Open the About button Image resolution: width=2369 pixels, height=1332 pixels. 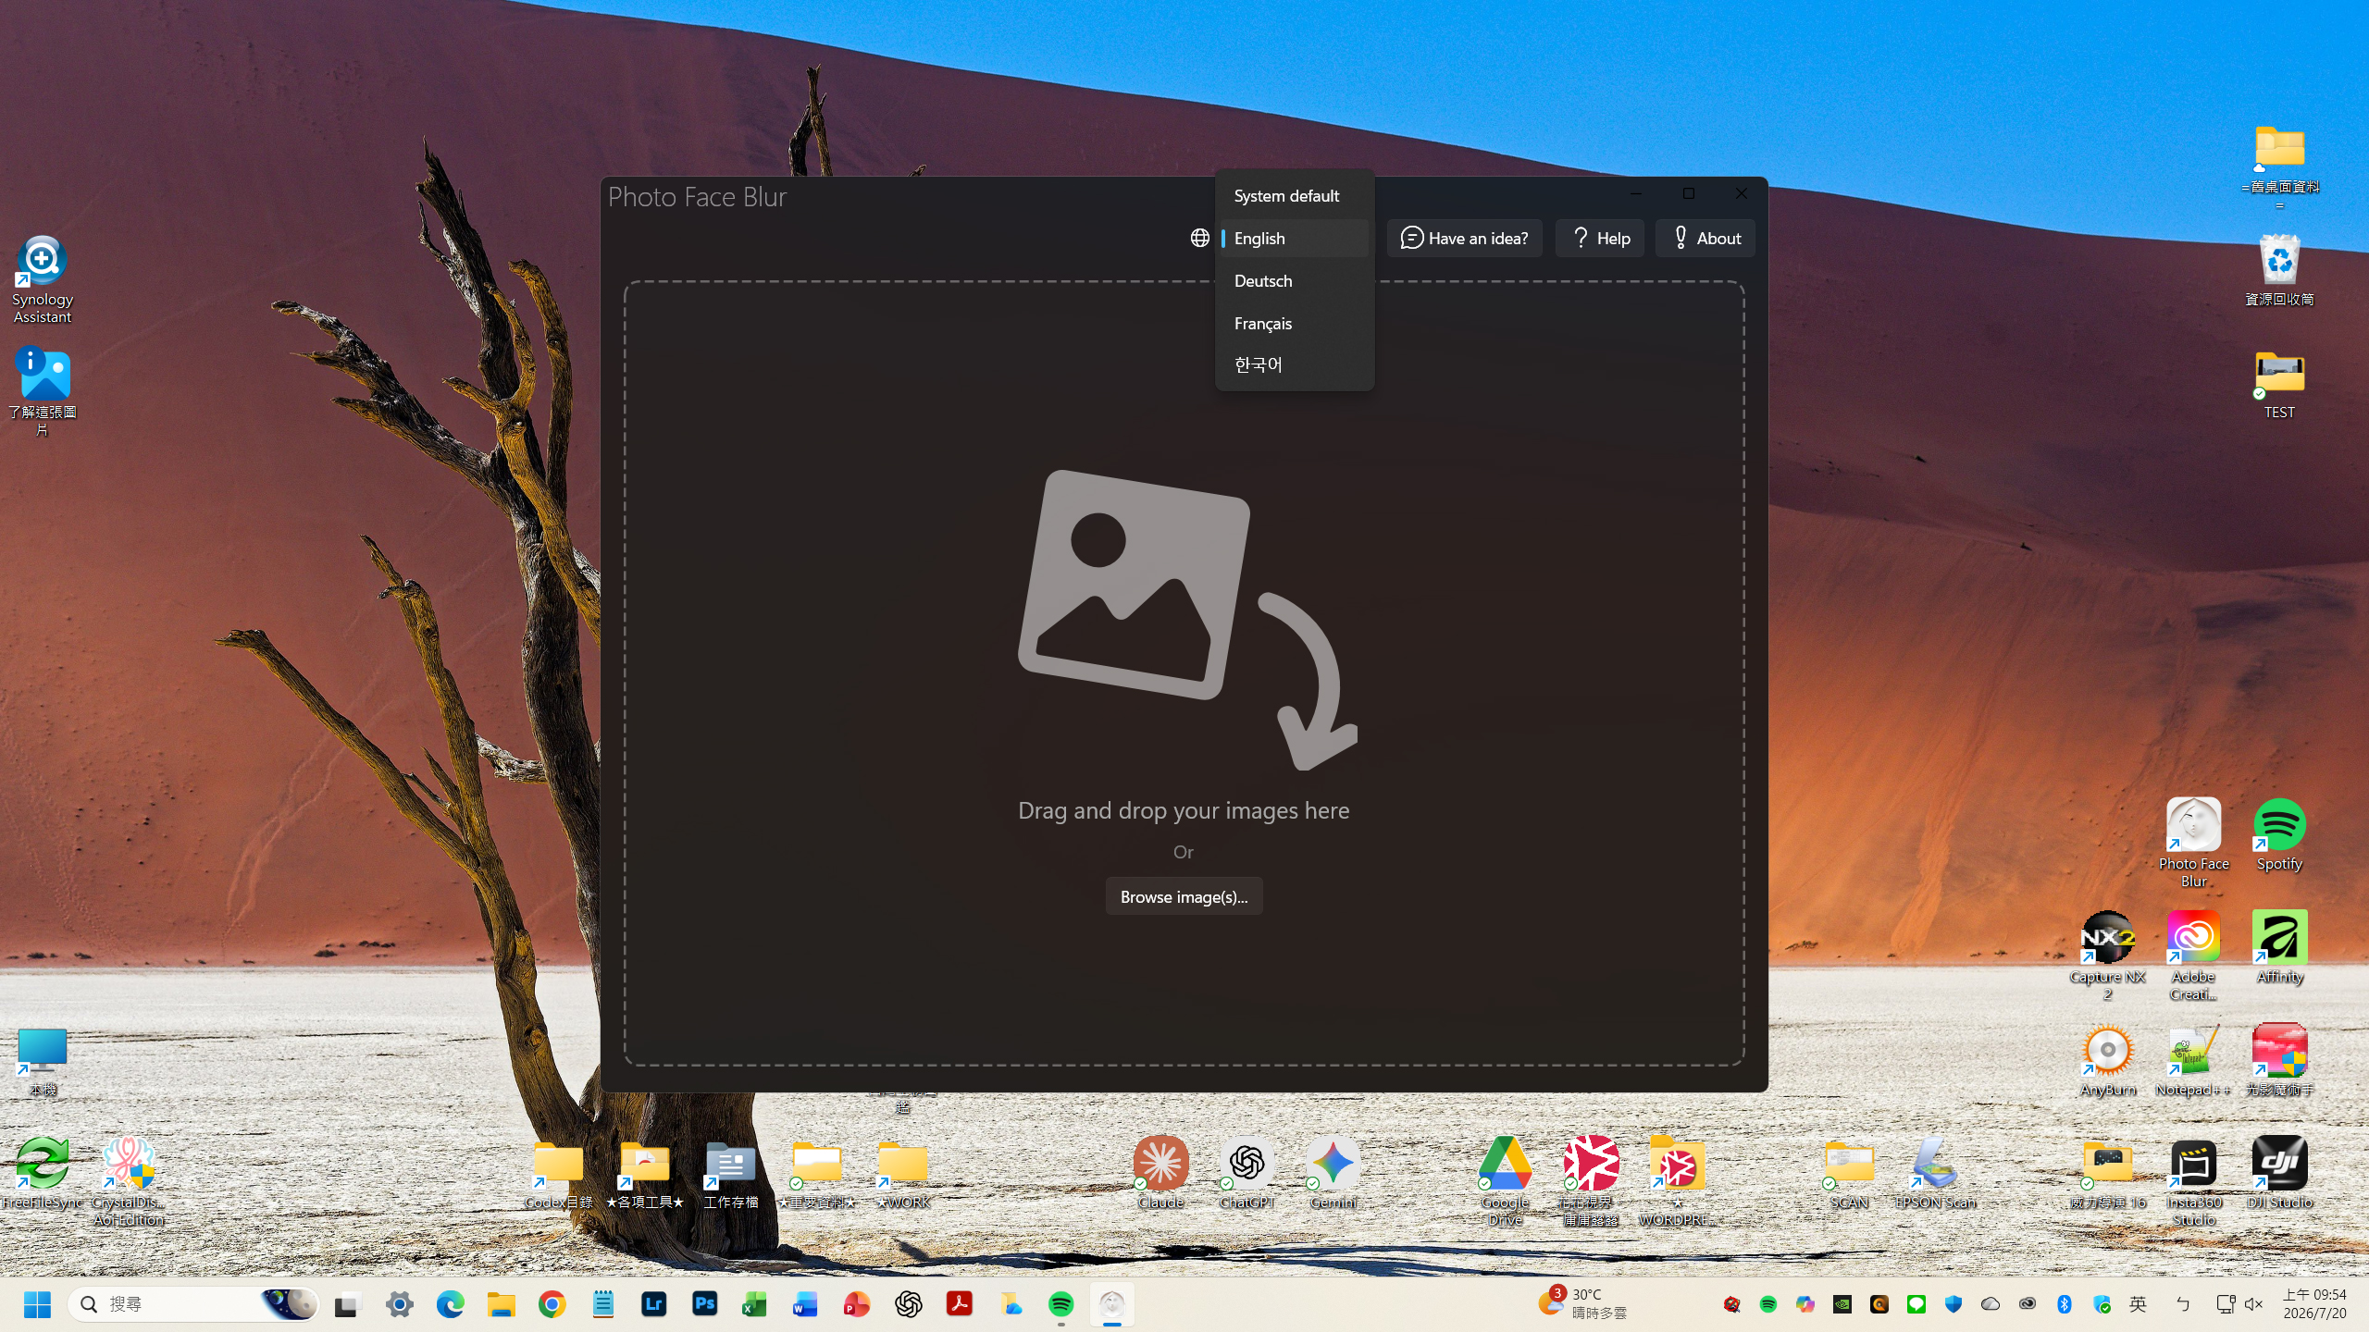[1705, 239]
